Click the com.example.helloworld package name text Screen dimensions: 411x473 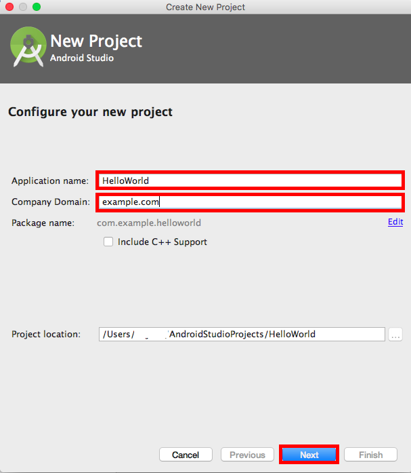click(x=149, y=223)
